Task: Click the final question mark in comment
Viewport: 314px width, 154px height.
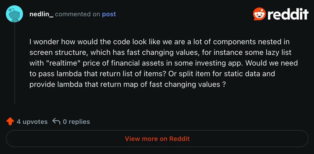Action: click(x=224, y=84)
